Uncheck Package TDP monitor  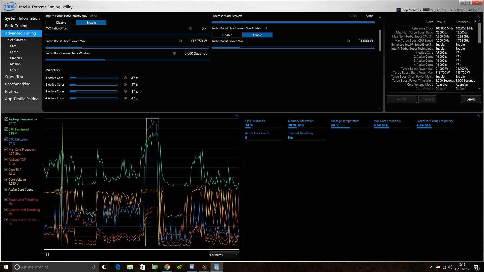tap(6, 159)
